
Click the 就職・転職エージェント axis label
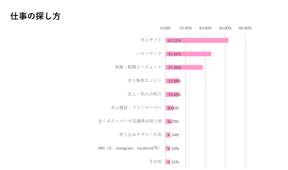(x=138, y=67)
